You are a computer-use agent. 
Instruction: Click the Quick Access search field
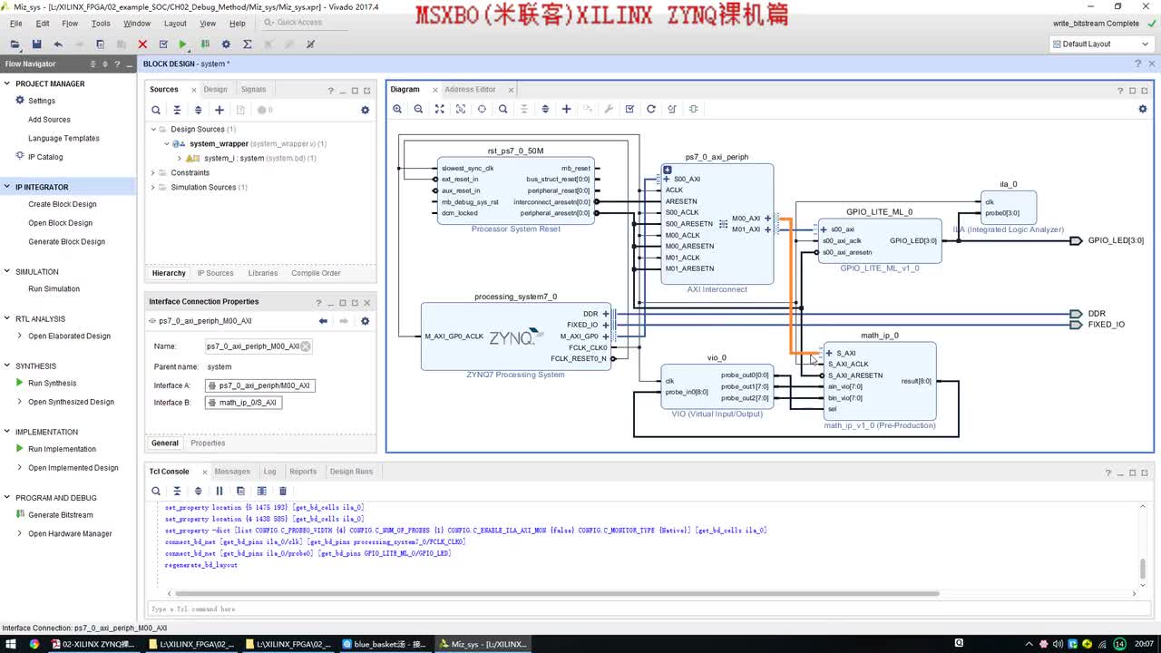(304, 23)
